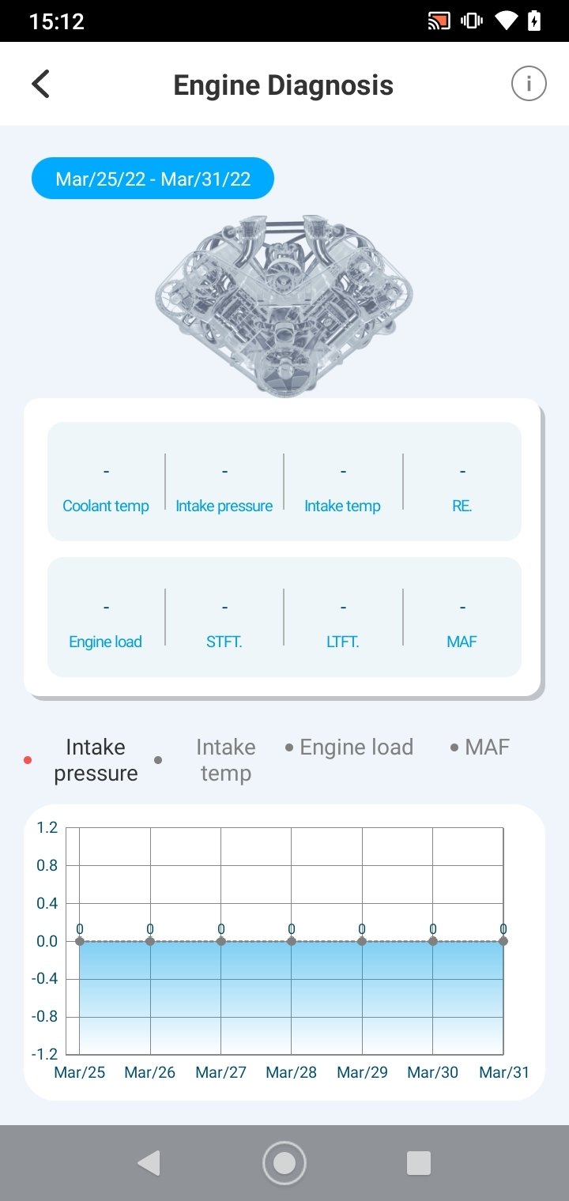Open the Mar/25/22 - Mar/31/22 date range selector
This screenshot has width=569, height=1201.
(x=153, y=179)
